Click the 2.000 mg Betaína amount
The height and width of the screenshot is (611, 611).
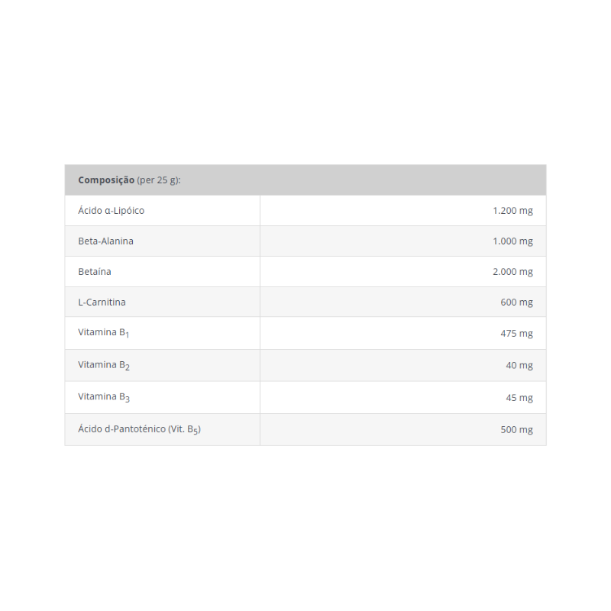512,272
